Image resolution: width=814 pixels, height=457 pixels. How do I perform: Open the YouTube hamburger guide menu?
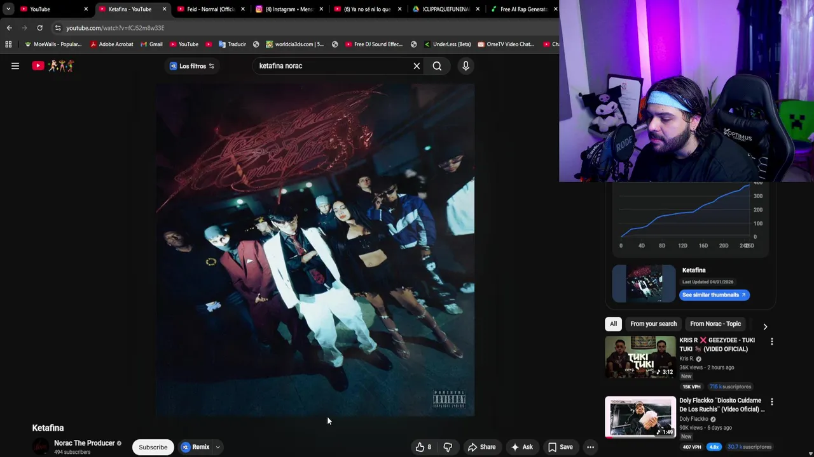tap(15, 66)
